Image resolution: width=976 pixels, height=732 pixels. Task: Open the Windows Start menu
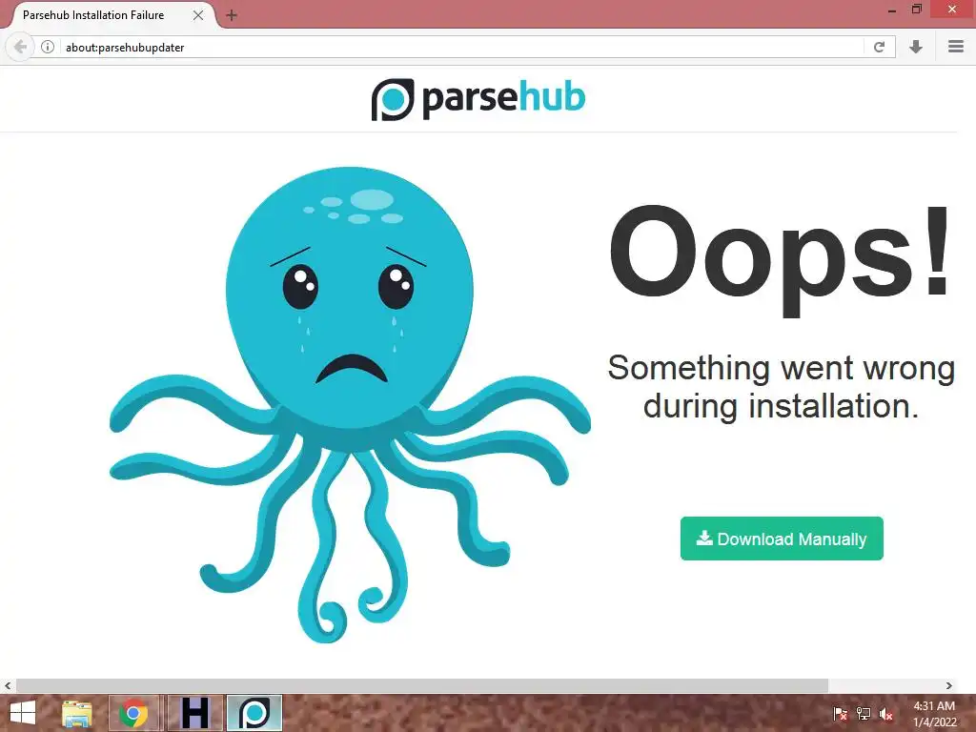point(23,713)
